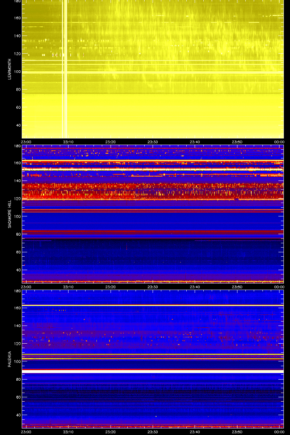Select 23:10 time label under Learmonth plot

[x=69, y=142]
